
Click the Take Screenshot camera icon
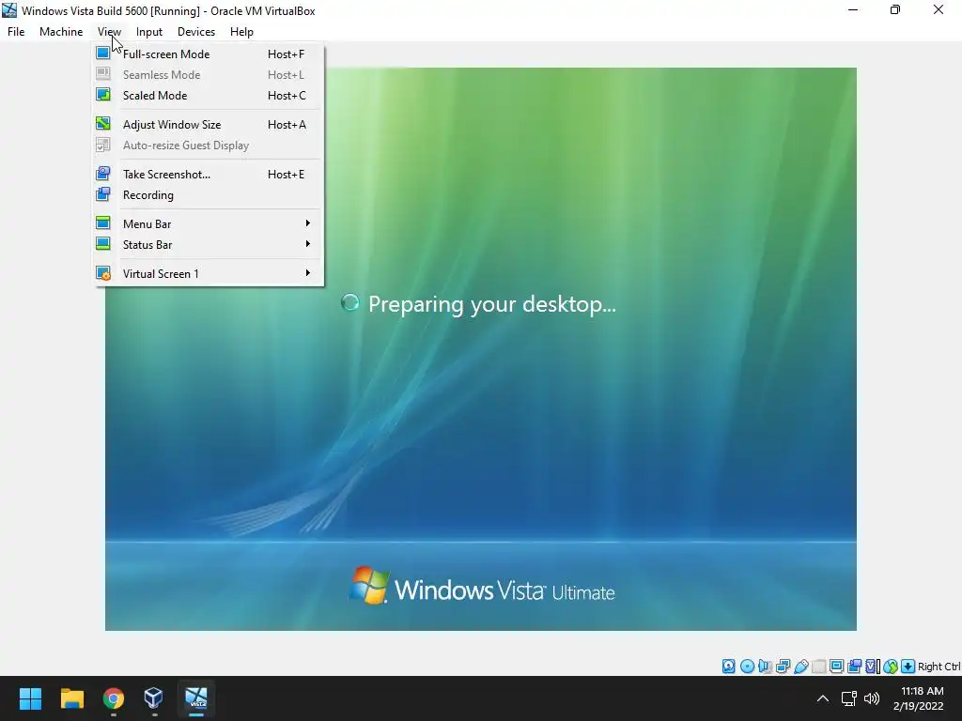tap(103, 174)
